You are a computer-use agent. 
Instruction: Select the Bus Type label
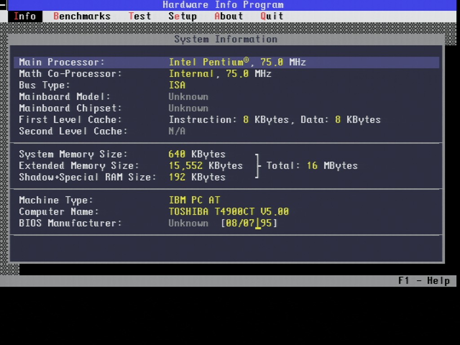[x=44, y=85]
